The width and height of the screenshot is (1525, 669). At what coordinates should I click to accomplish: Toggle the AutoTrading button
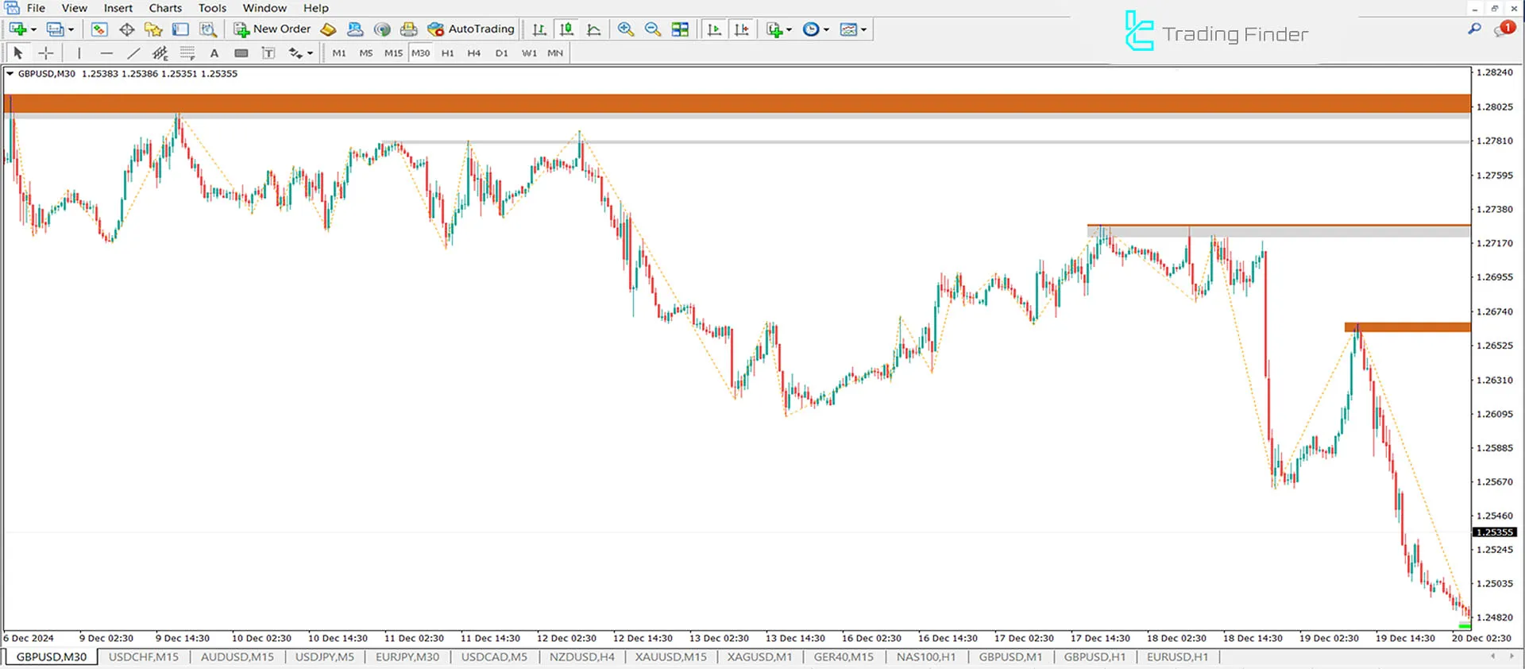click(x=471, y=29)
